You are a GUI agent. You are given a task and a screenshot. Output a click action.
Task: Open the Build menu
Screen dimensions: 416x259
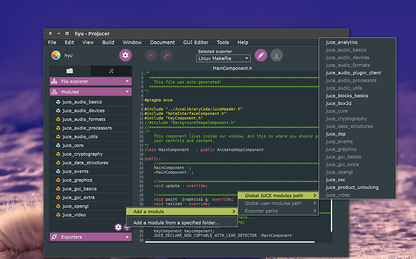click(108, 42)
